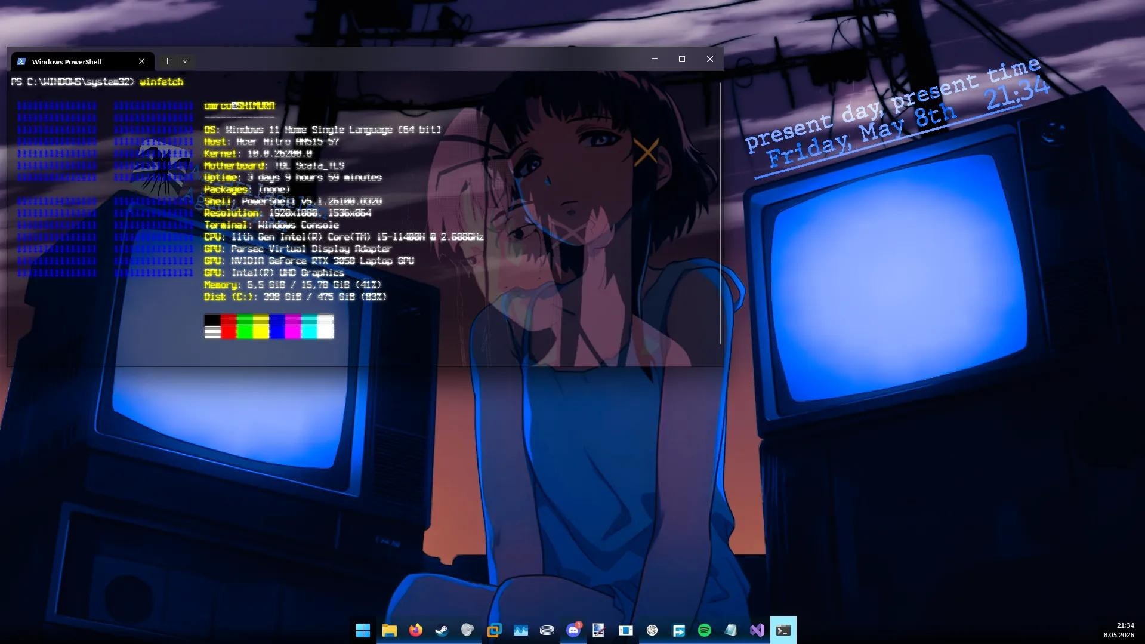Click the green swatch in the winfetch palette

coord(245,326)
